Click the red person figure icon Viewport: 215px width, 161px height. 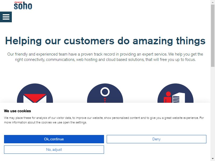168,97
